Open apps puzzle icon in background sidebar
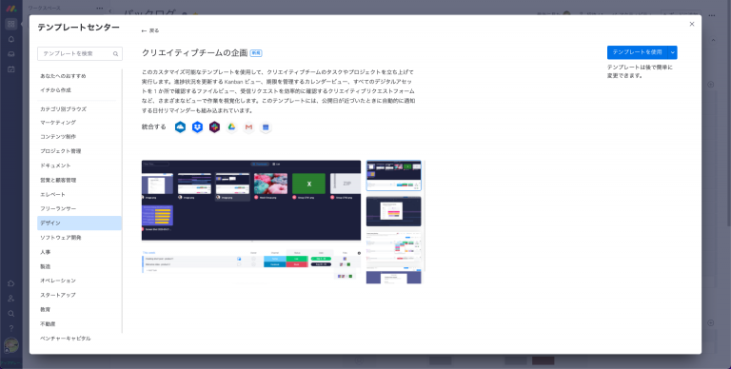This screenshot has height=369, width=731. 11,283
